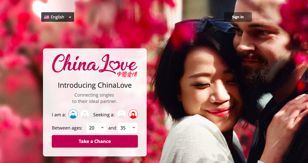Click the "Between ages:" label

67,128
